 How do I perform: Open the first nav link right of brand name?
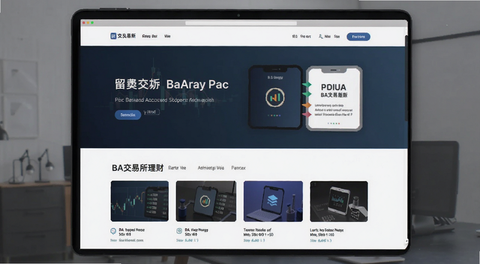(x=149, y=36)
